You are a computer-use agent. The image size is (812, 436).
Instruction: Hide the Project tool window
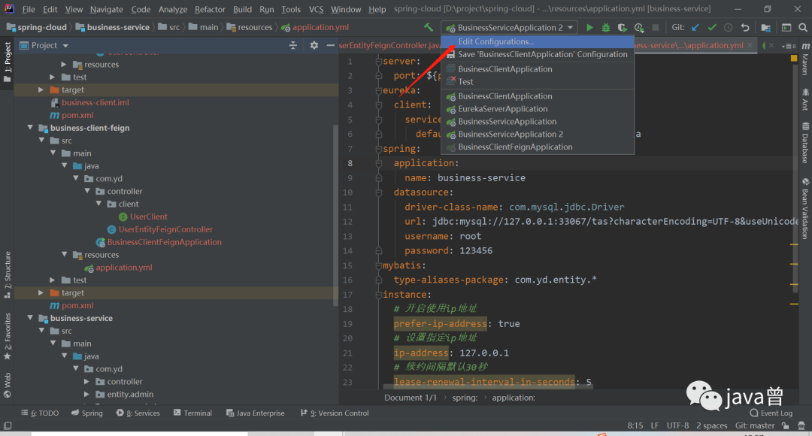click(330, 46)
